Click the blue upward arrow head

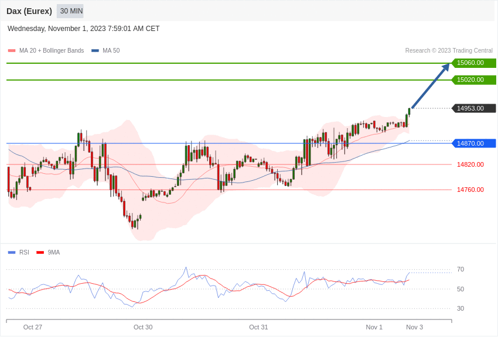pos(445,67)
